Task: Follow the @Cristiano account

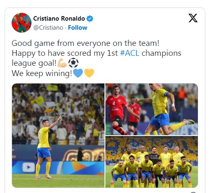Action: [78, 28]
